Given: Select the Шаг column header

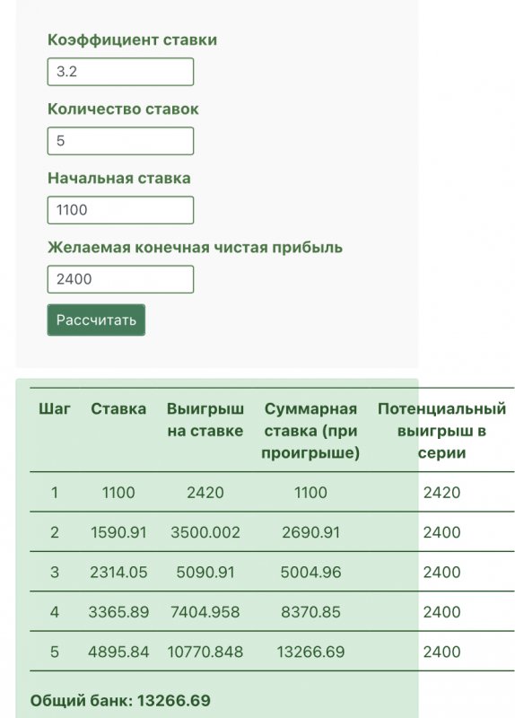Looking at the screenshot, I should [55, 408].
